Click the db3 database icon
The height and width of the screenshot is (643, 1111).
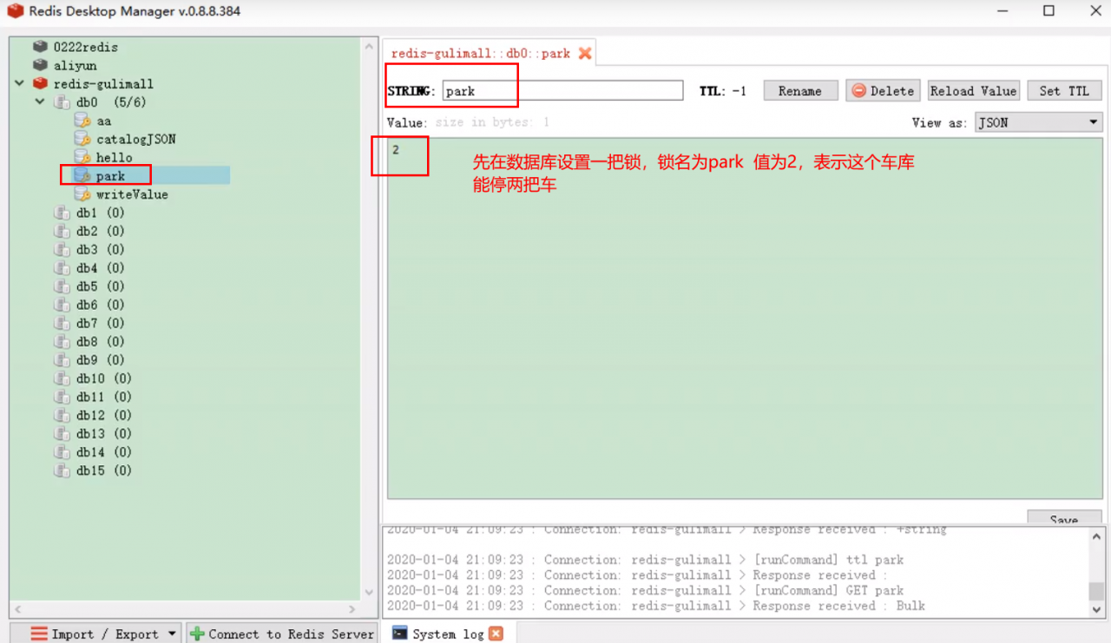point(62,249)
